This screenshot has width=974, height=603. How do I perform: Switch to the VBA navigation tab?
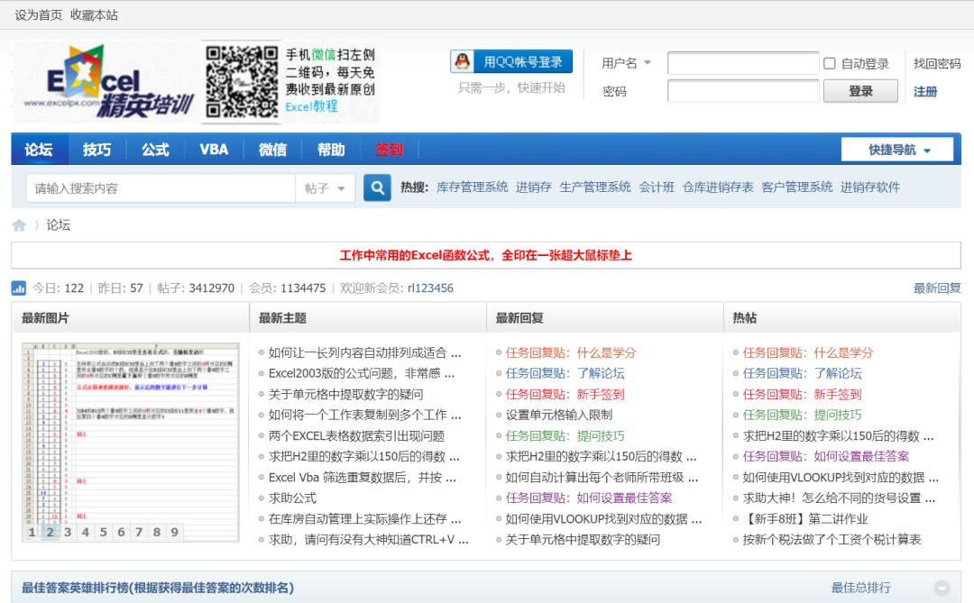[x=214, y=149]
